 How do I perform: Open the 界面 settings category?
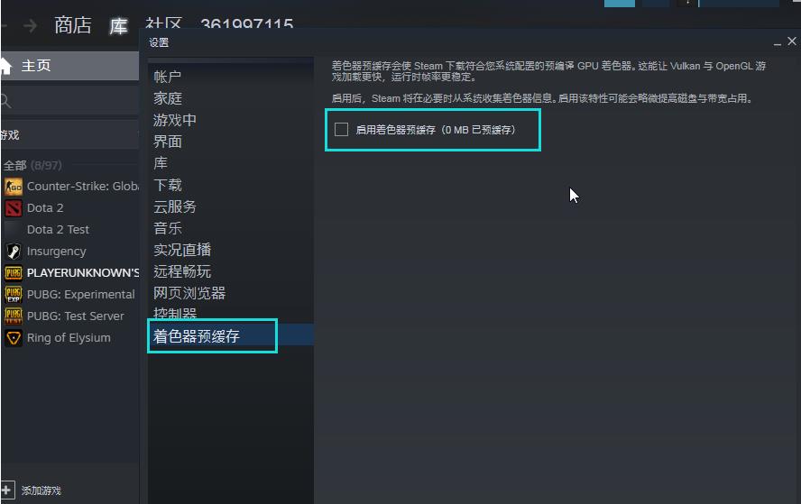point(168,142)
